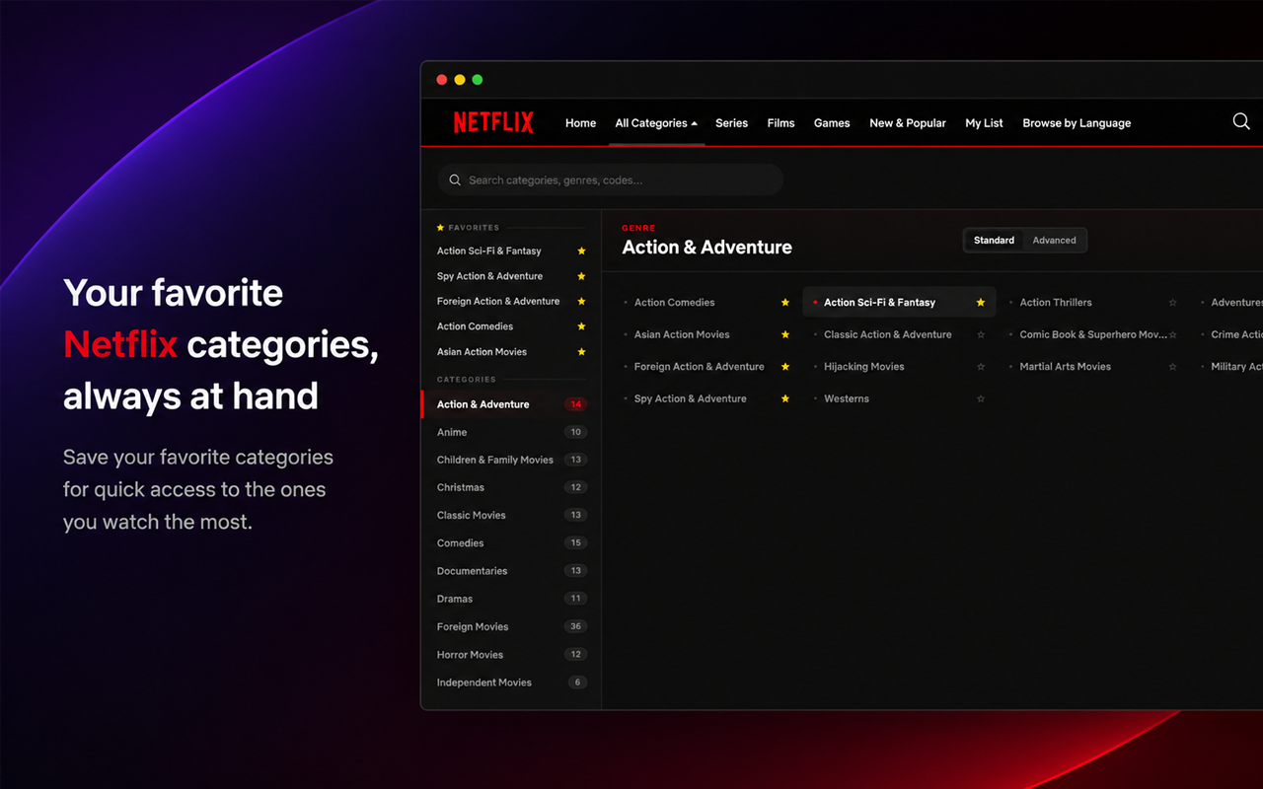1263x789 pixels.
Task: Open the Westerns genre link
Action: coord(847,398)
